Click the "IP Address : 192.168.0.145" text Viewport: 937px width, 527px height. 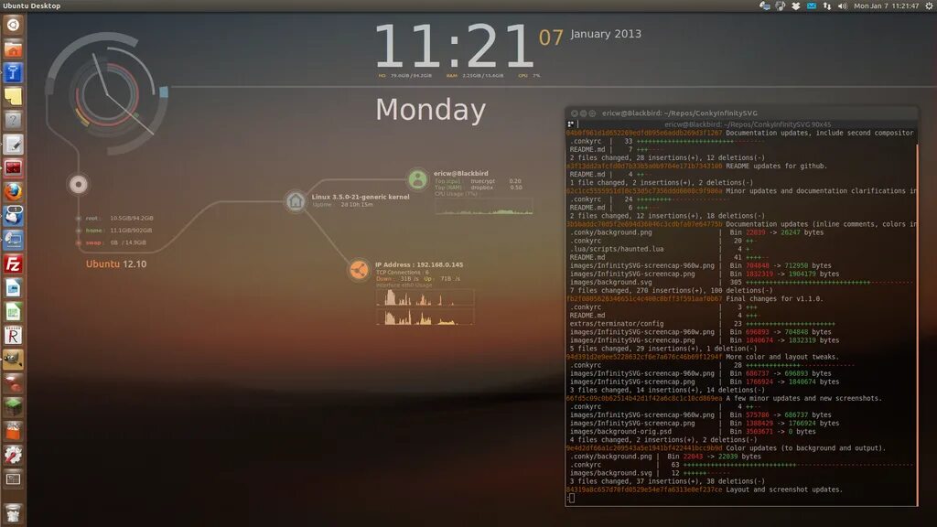click(x=419, y=264)
